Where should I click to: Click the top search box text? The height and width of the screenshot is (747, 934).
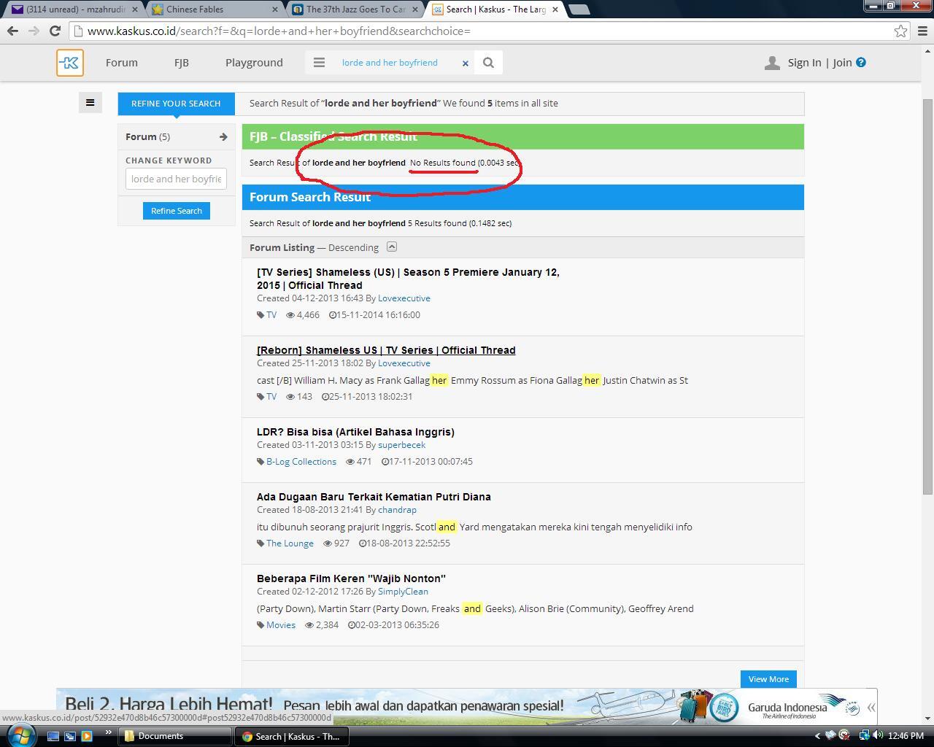(x=390, y=63)
